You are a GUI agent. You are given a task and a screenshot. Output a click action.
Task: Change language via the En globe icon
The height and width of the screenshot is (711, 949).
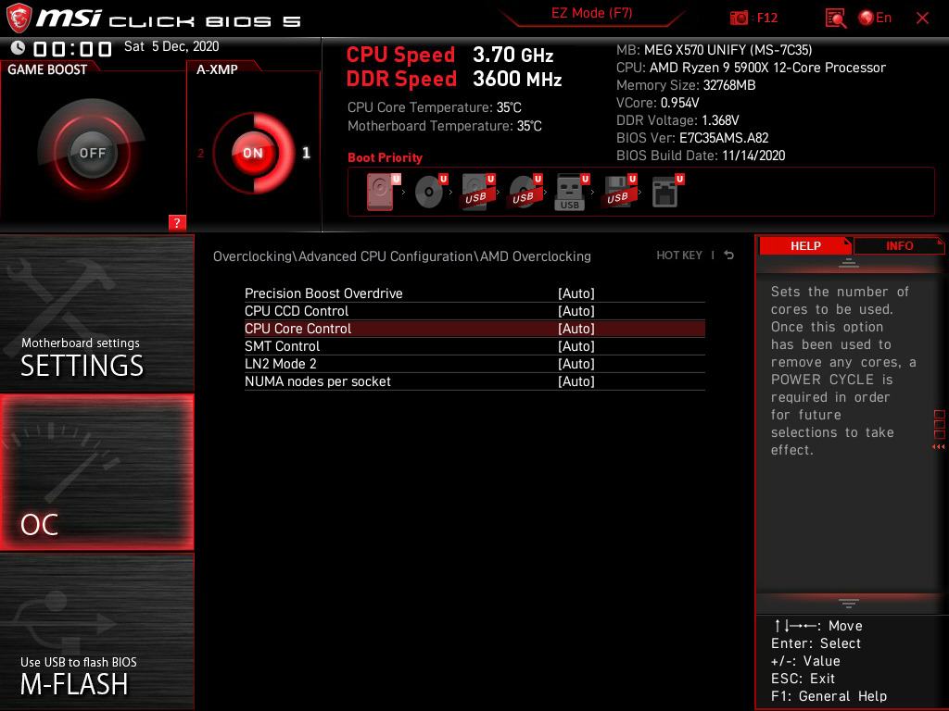point(875,18)
